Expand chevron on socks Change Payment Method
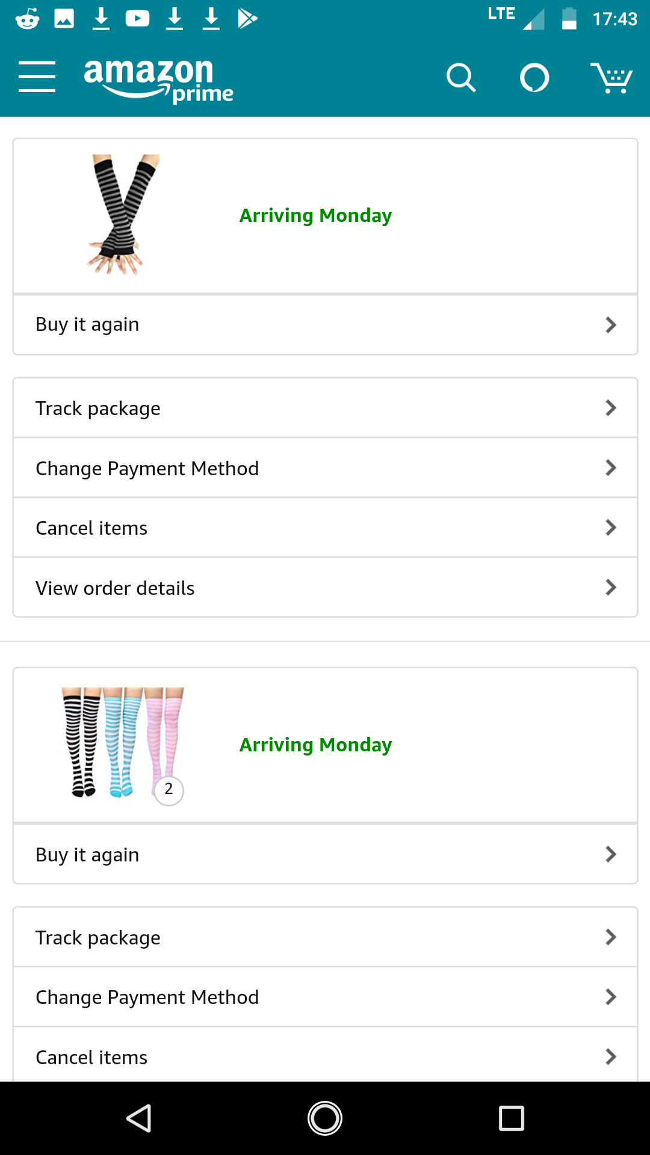 click(611, 997)
